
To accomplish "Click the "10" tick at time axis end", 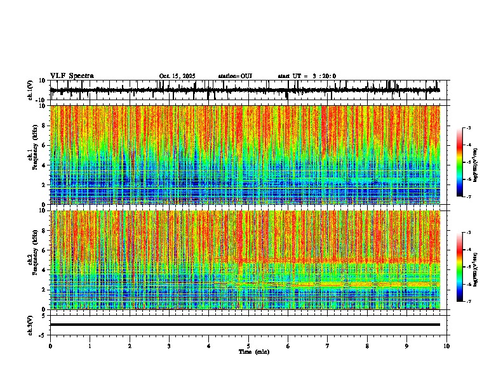I will 446,346.
